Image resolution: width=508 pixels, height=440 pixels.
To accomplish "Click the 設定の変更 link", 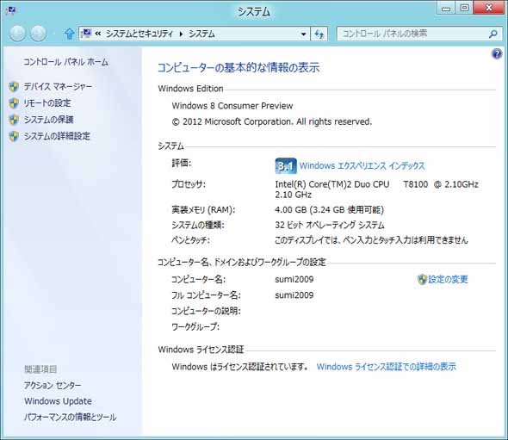I will [448, 279].
